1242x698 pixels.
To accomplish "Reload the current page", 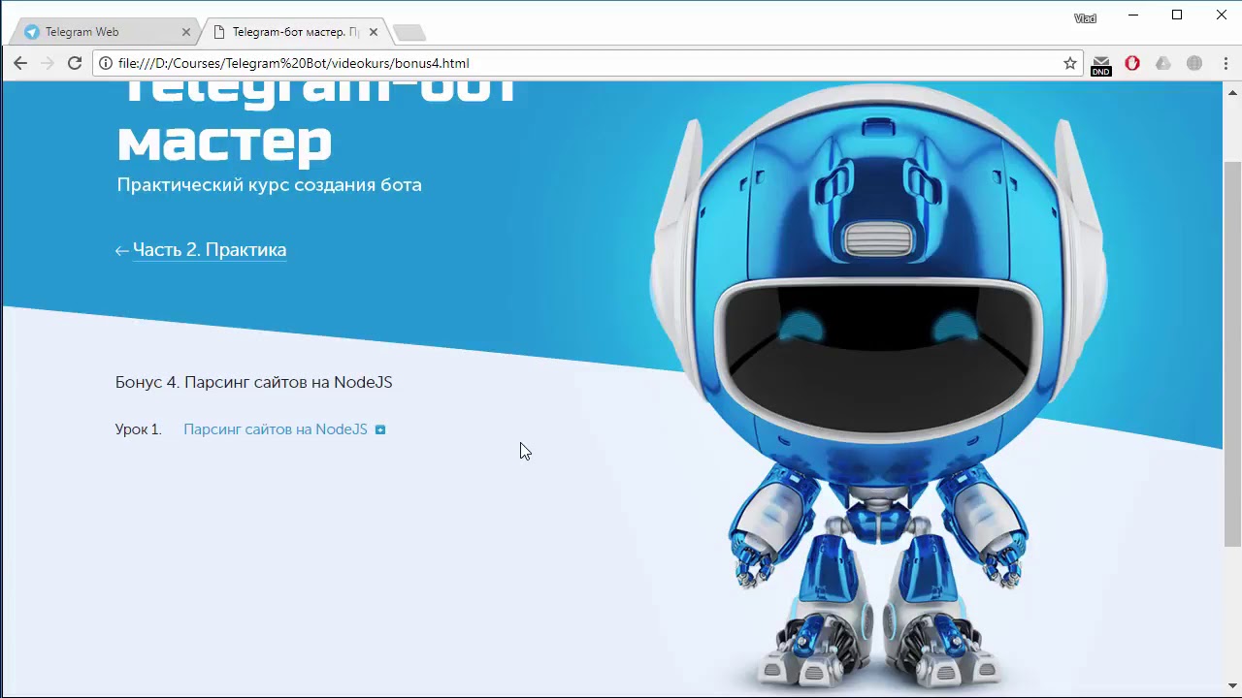I will tap(75, 63).
